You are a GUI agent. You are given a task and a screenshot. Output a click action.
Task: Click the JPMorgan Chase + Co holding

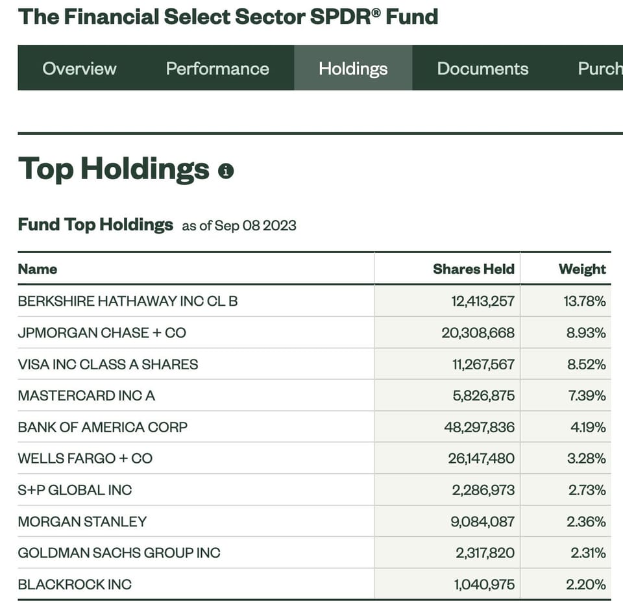[102, 333]
